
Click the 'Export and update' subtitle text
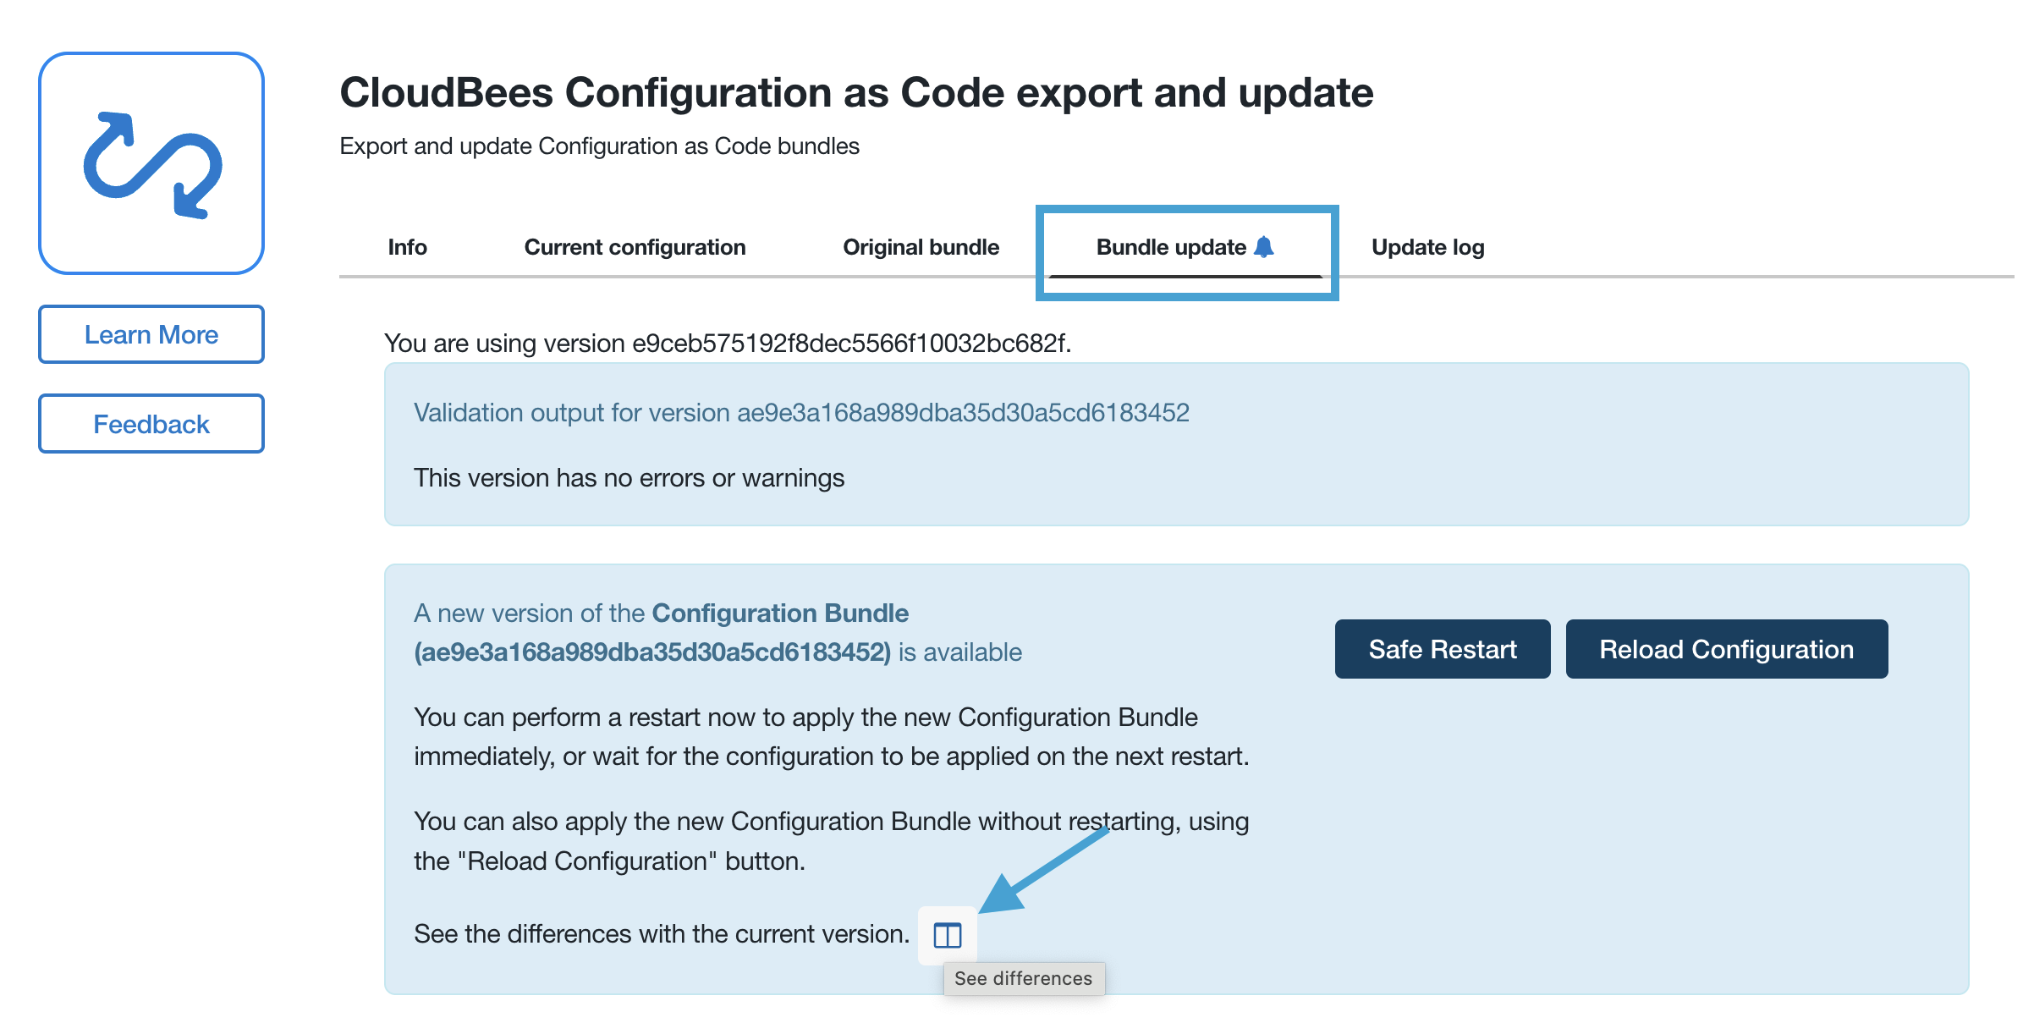pos(599,146)
